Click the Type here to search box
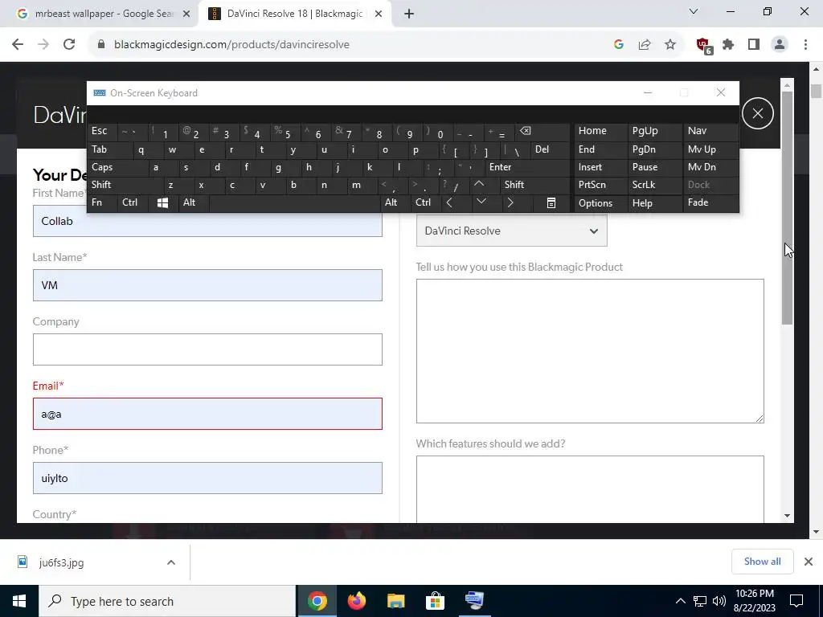The image size is (823, 617). [x=167, y=601]
